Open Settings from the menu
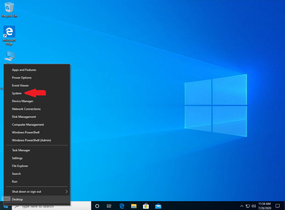This screenshot has height=210, width=285. pos(37,158)
